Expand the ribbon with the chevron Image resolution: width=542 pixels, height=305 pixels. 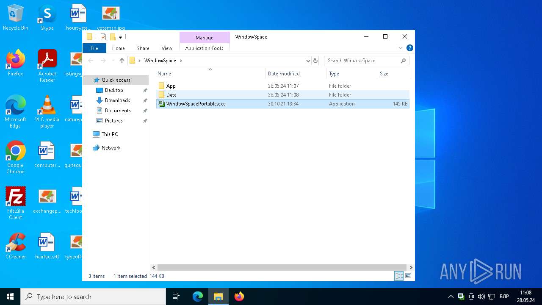point(401,48)
